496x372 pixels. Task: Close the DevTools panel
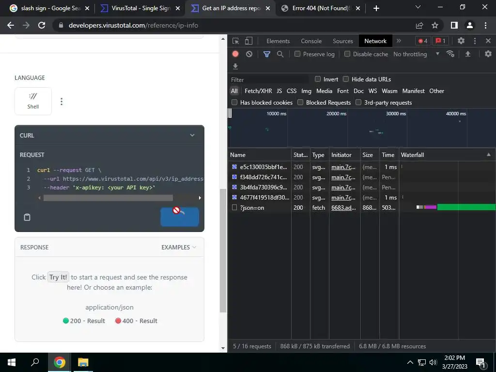pos(488,41)
